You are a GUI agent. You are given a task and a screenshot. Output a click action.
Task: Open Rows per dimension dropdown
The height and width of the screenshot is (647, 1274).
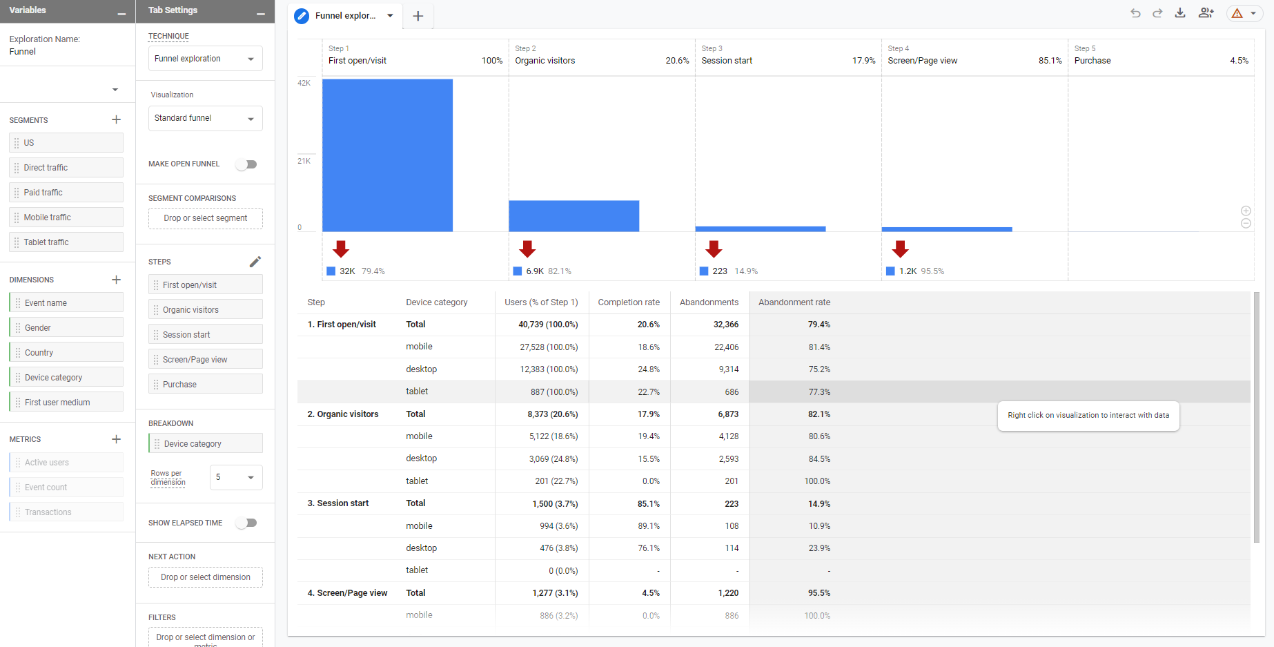pos(235,477)
